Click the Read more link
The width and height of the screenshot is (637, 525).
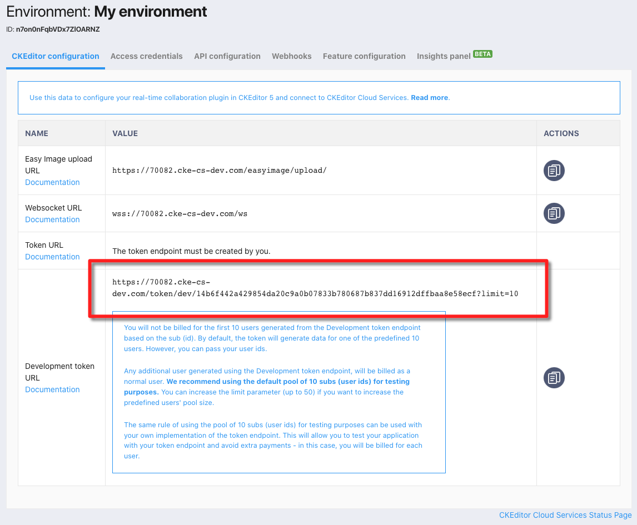point(429,97)
